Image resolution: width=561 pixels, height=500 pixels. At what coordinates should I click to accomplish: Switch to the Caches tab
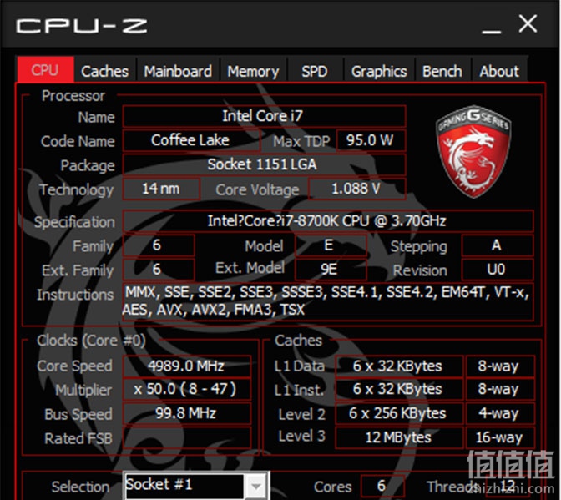104,71
